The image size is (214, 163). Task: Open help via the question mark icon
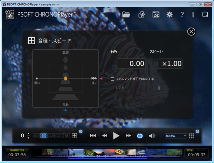(182, 14)
